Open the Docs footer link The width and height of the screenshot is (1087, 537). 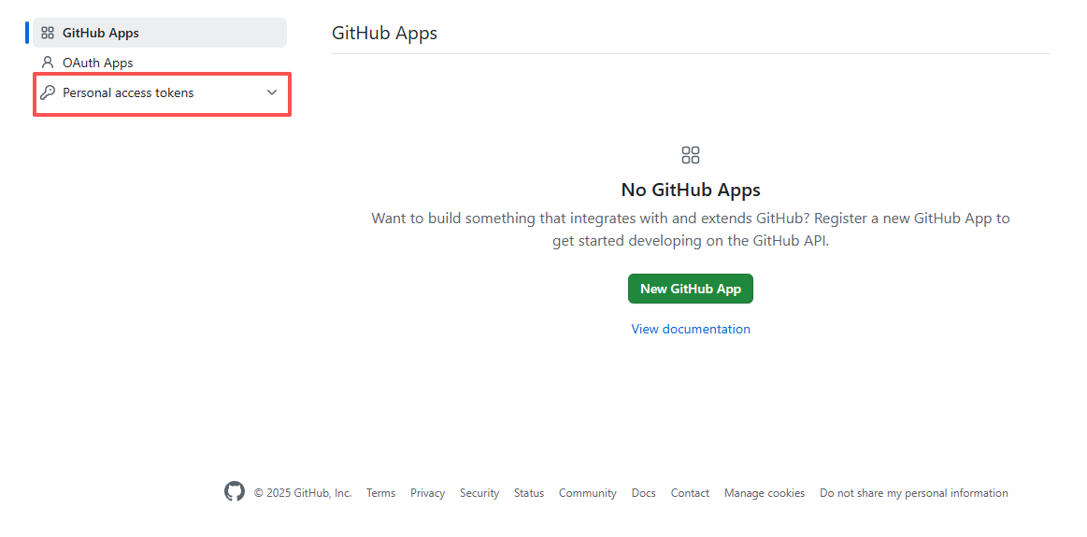[x=644, y=493]
